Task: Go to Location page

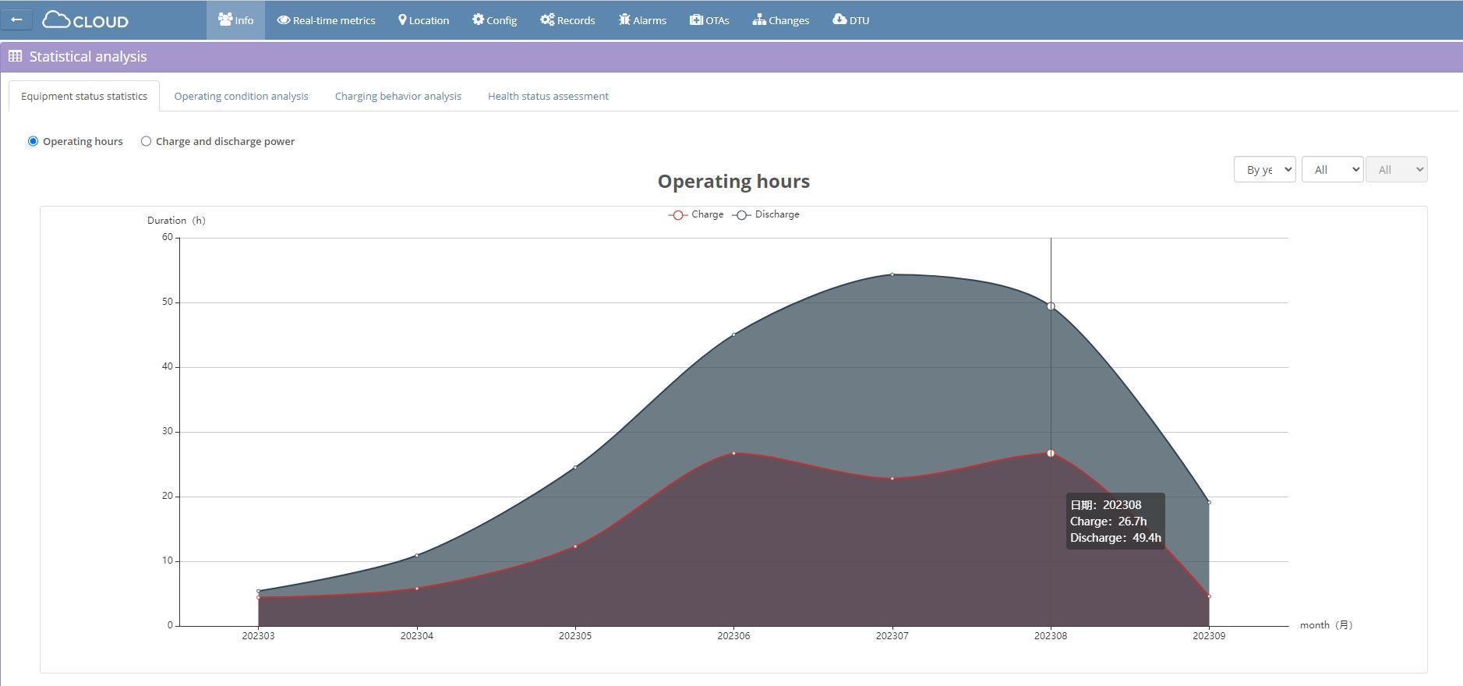Action: click(423, 20)
